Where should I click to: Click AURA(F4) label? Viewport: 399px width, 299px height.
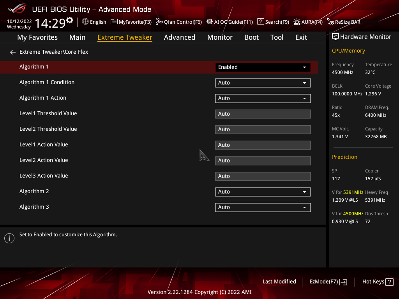coord(312,22)
